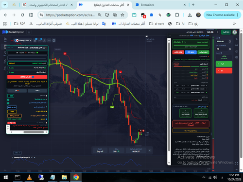Collapse the Average True Range panel
Viewport: 243px width, 182px height.
[12, 157]
